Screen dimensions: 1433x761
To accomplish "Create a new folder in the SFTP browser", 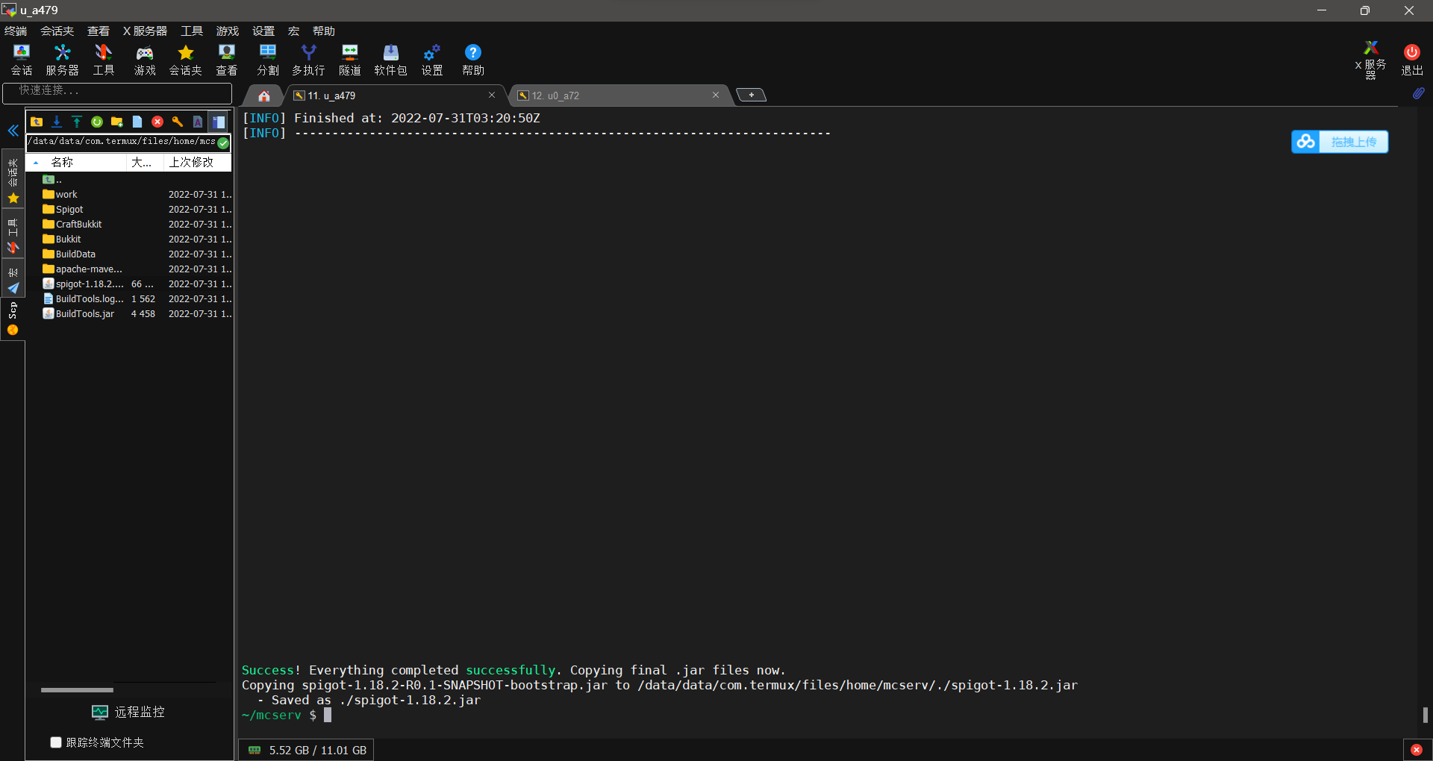I will [x=116, y=121].
